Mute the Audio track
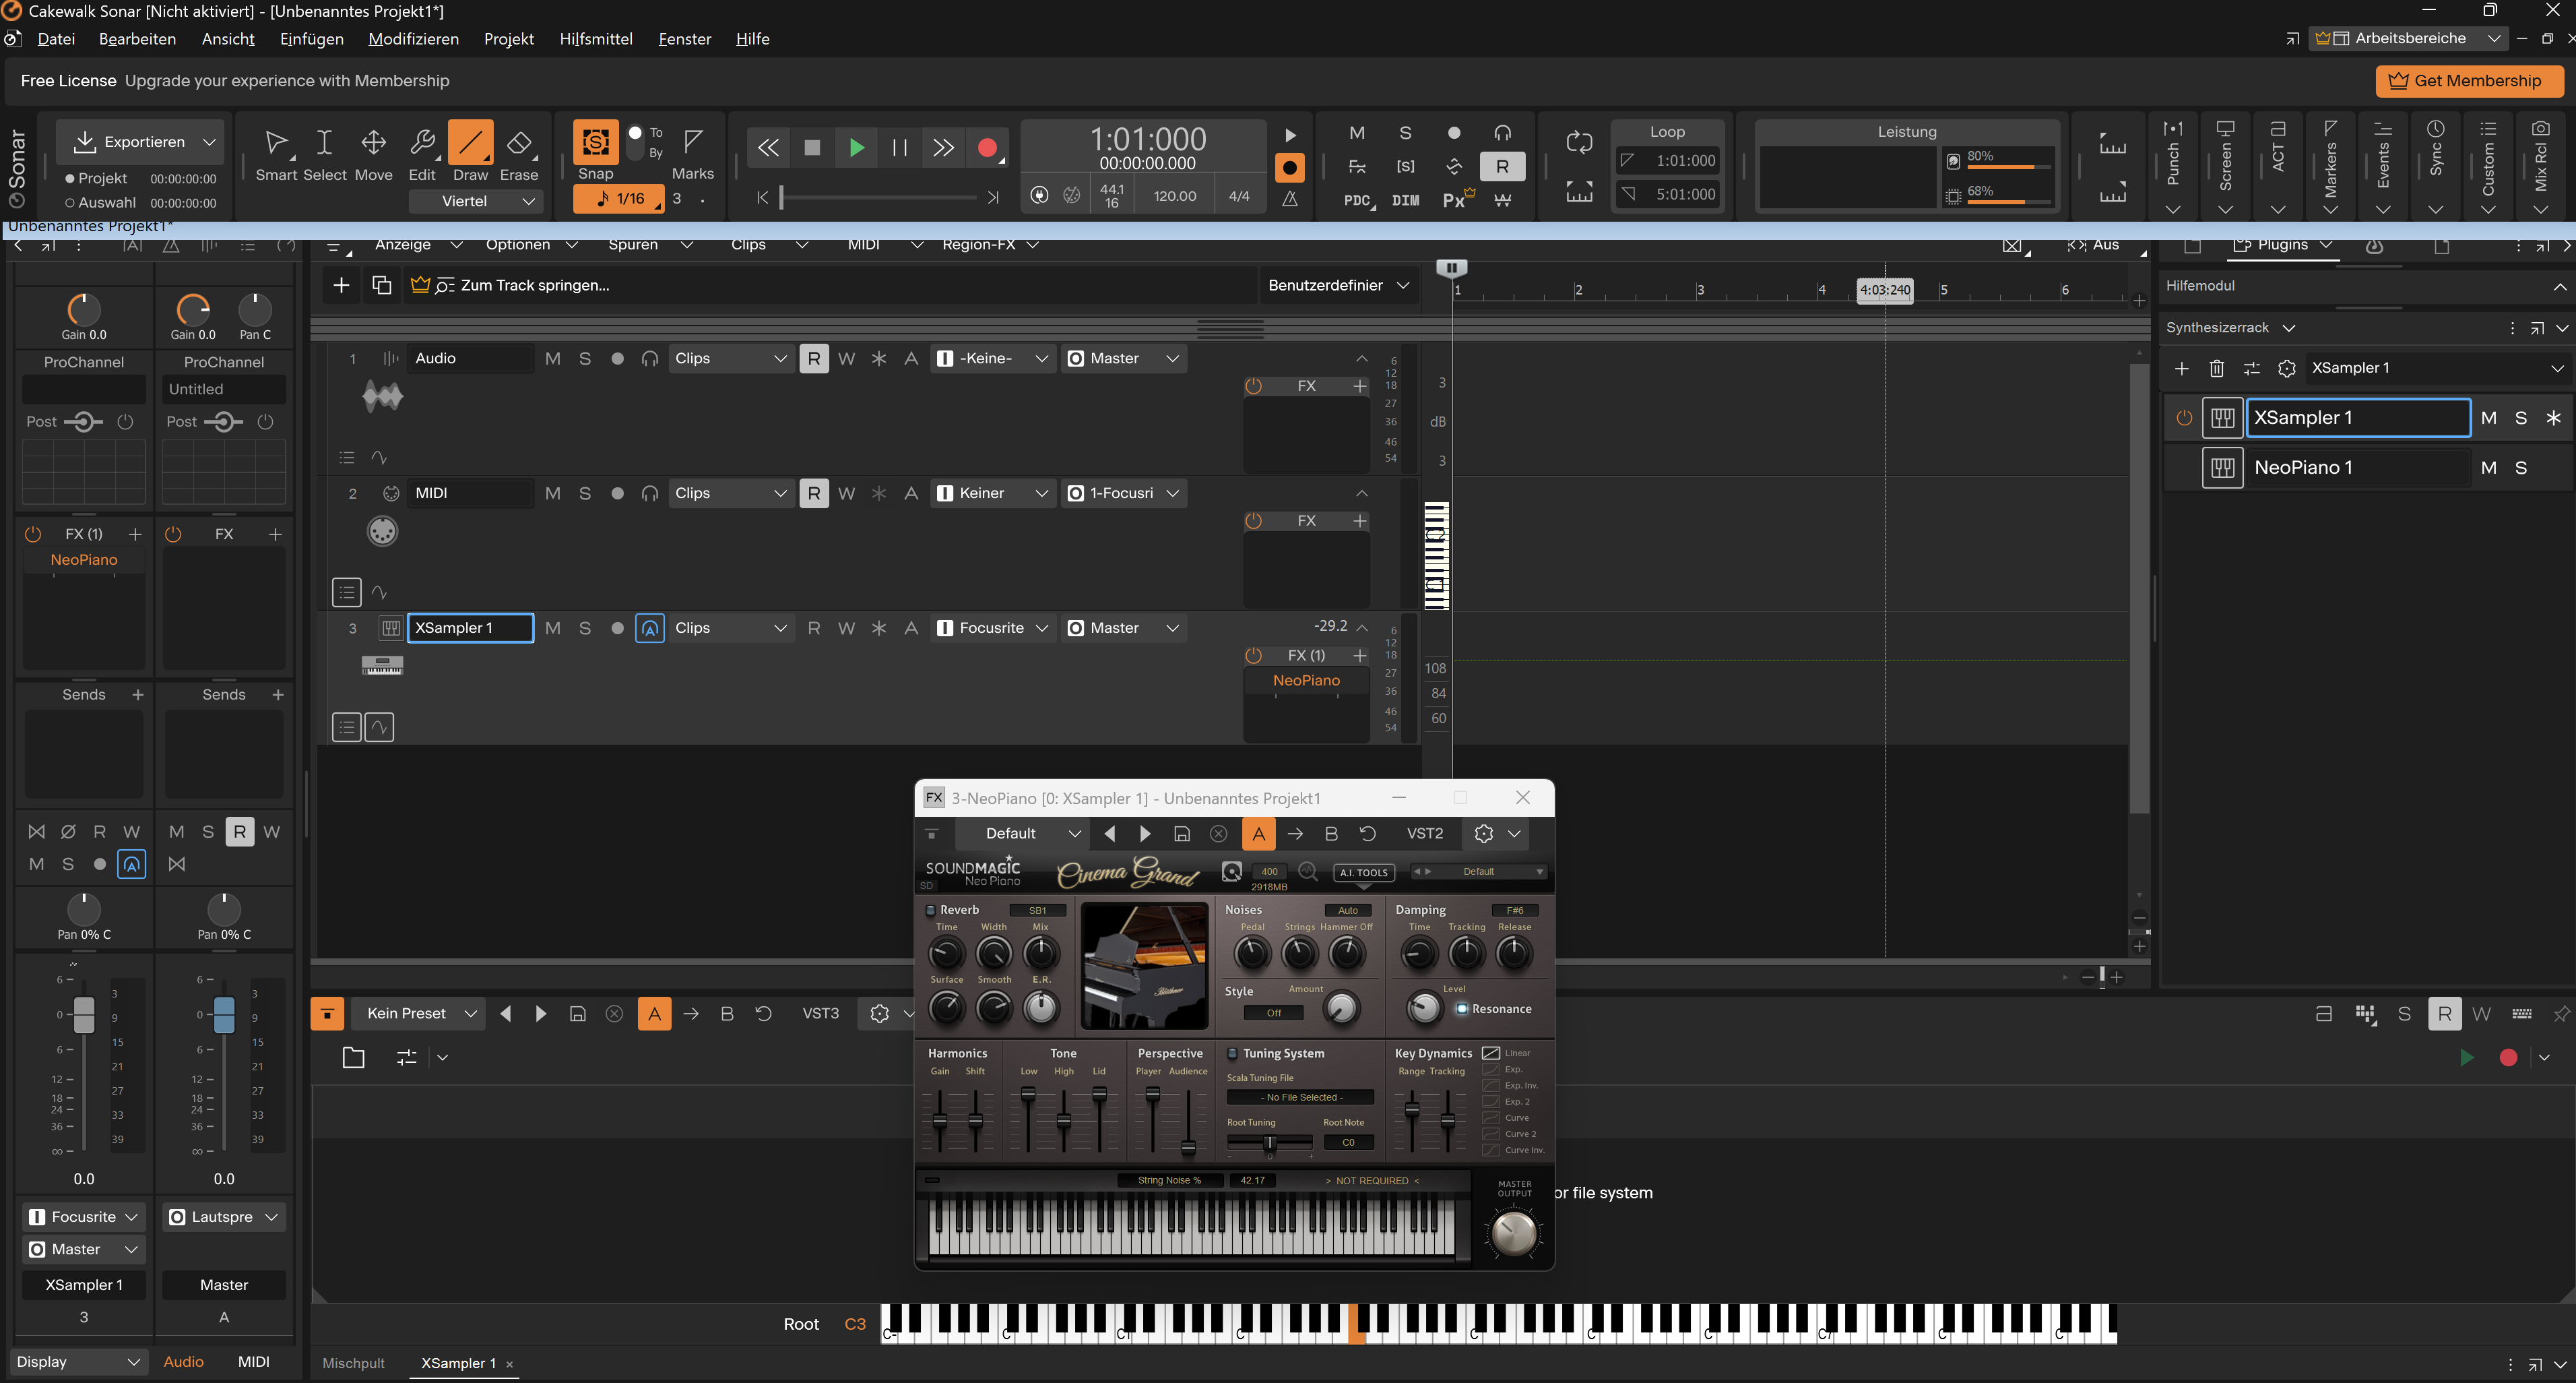2576x1383 pixels. click(x=553, y=359)
